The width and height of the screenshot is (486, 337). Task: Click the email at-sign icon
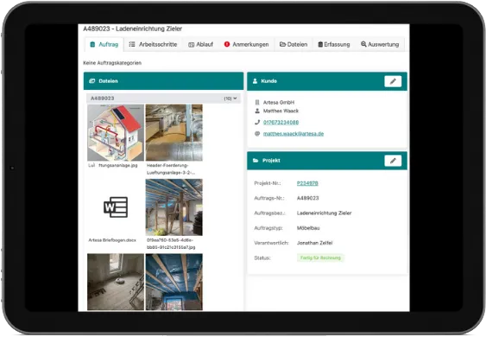[x=257, y=134]
